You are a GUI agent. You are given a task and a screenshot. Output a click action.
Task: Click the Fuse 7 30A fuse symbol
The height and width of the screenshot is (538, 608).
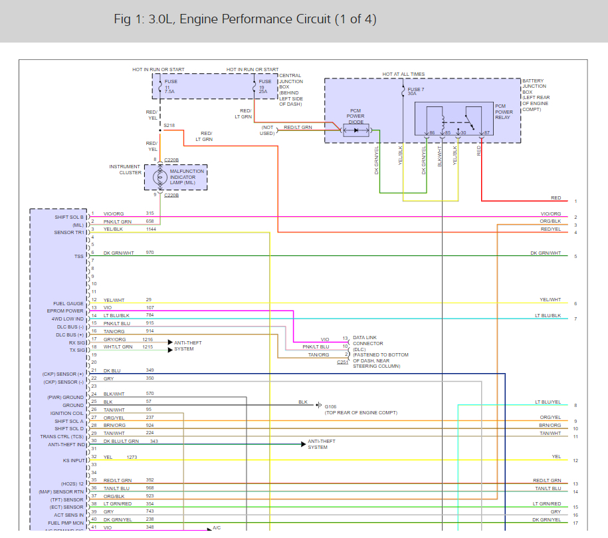click(403, 92)
